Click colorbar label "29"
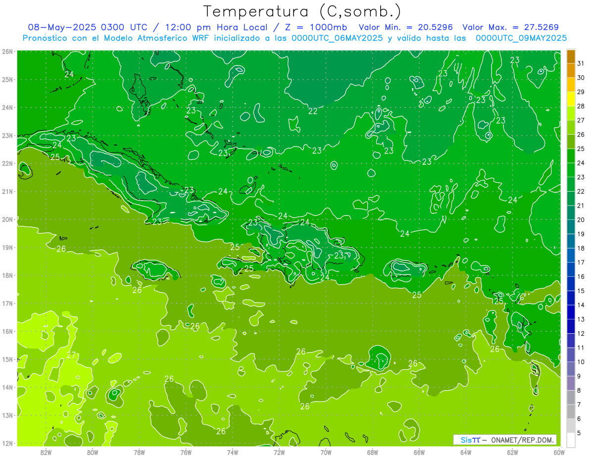 tap(580, 92)
